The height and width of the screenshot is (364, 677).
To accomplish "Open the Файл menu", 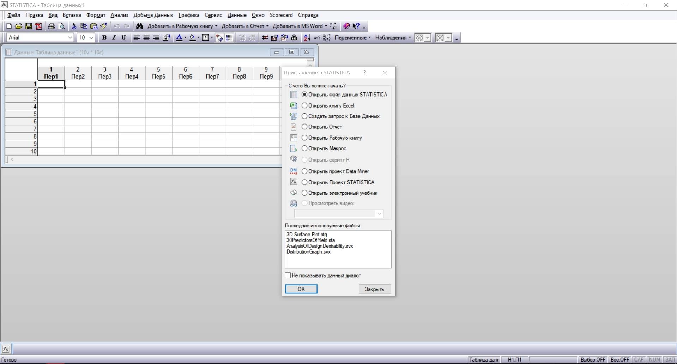I will [x=14, y=15].
